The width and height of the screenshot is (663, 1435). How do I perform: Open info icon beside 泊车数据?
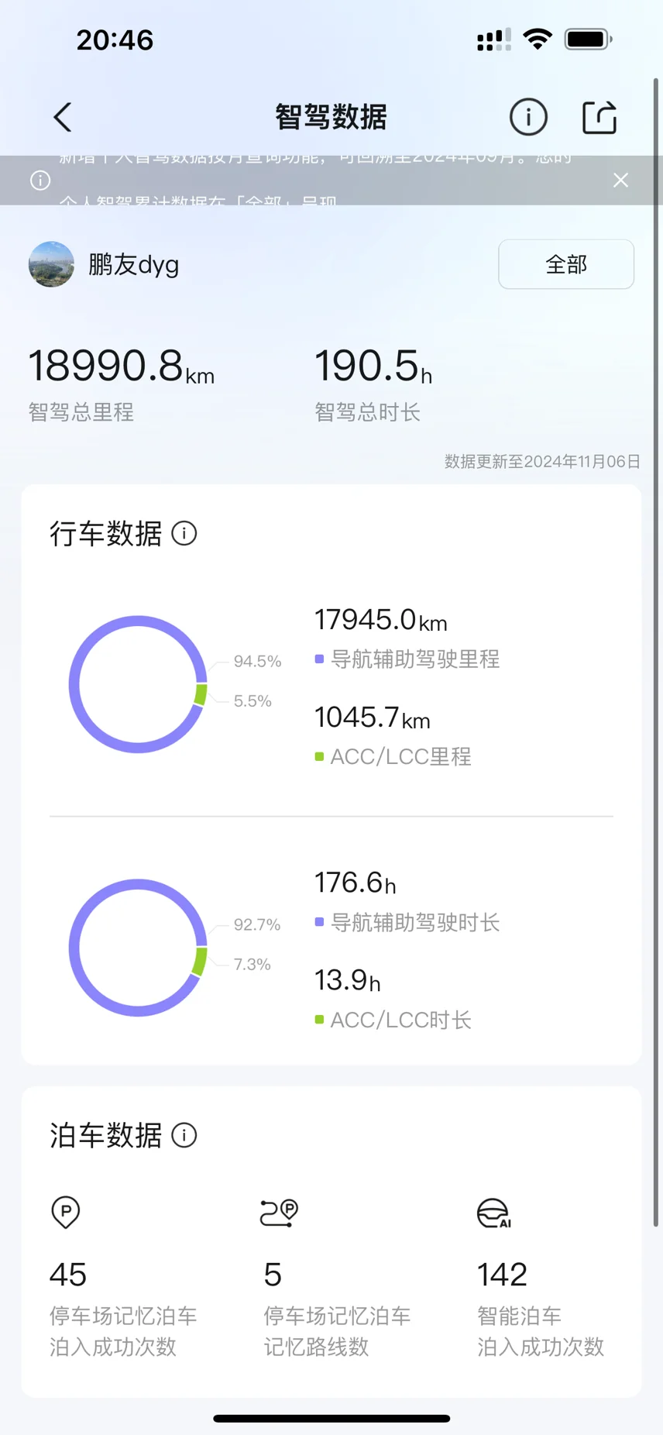[x=184, y=1135]
